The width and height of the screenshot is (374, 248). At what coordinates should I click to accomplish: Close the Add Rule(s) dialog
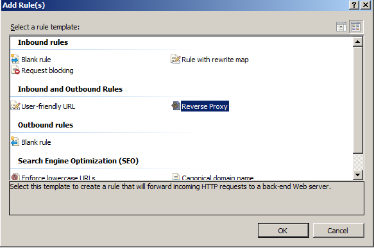[366, 4]
